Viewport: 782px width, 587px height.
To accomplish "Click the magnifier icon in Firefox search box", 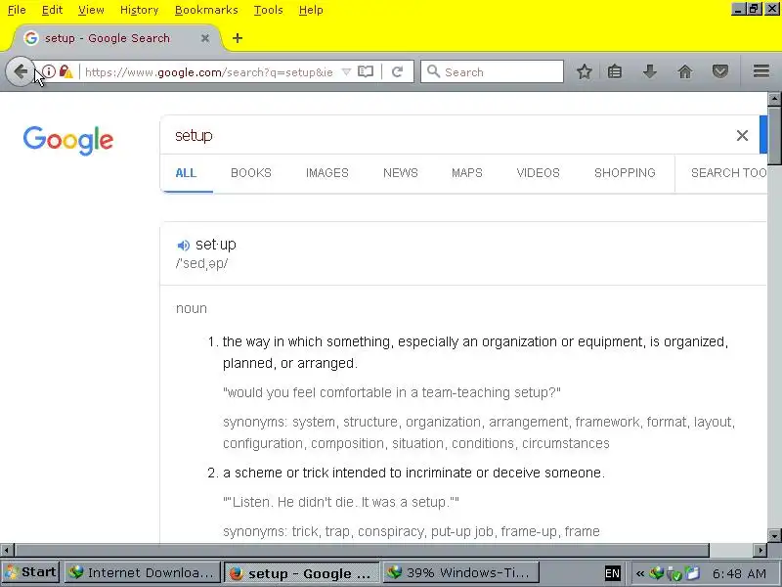I will click(433, 71).
